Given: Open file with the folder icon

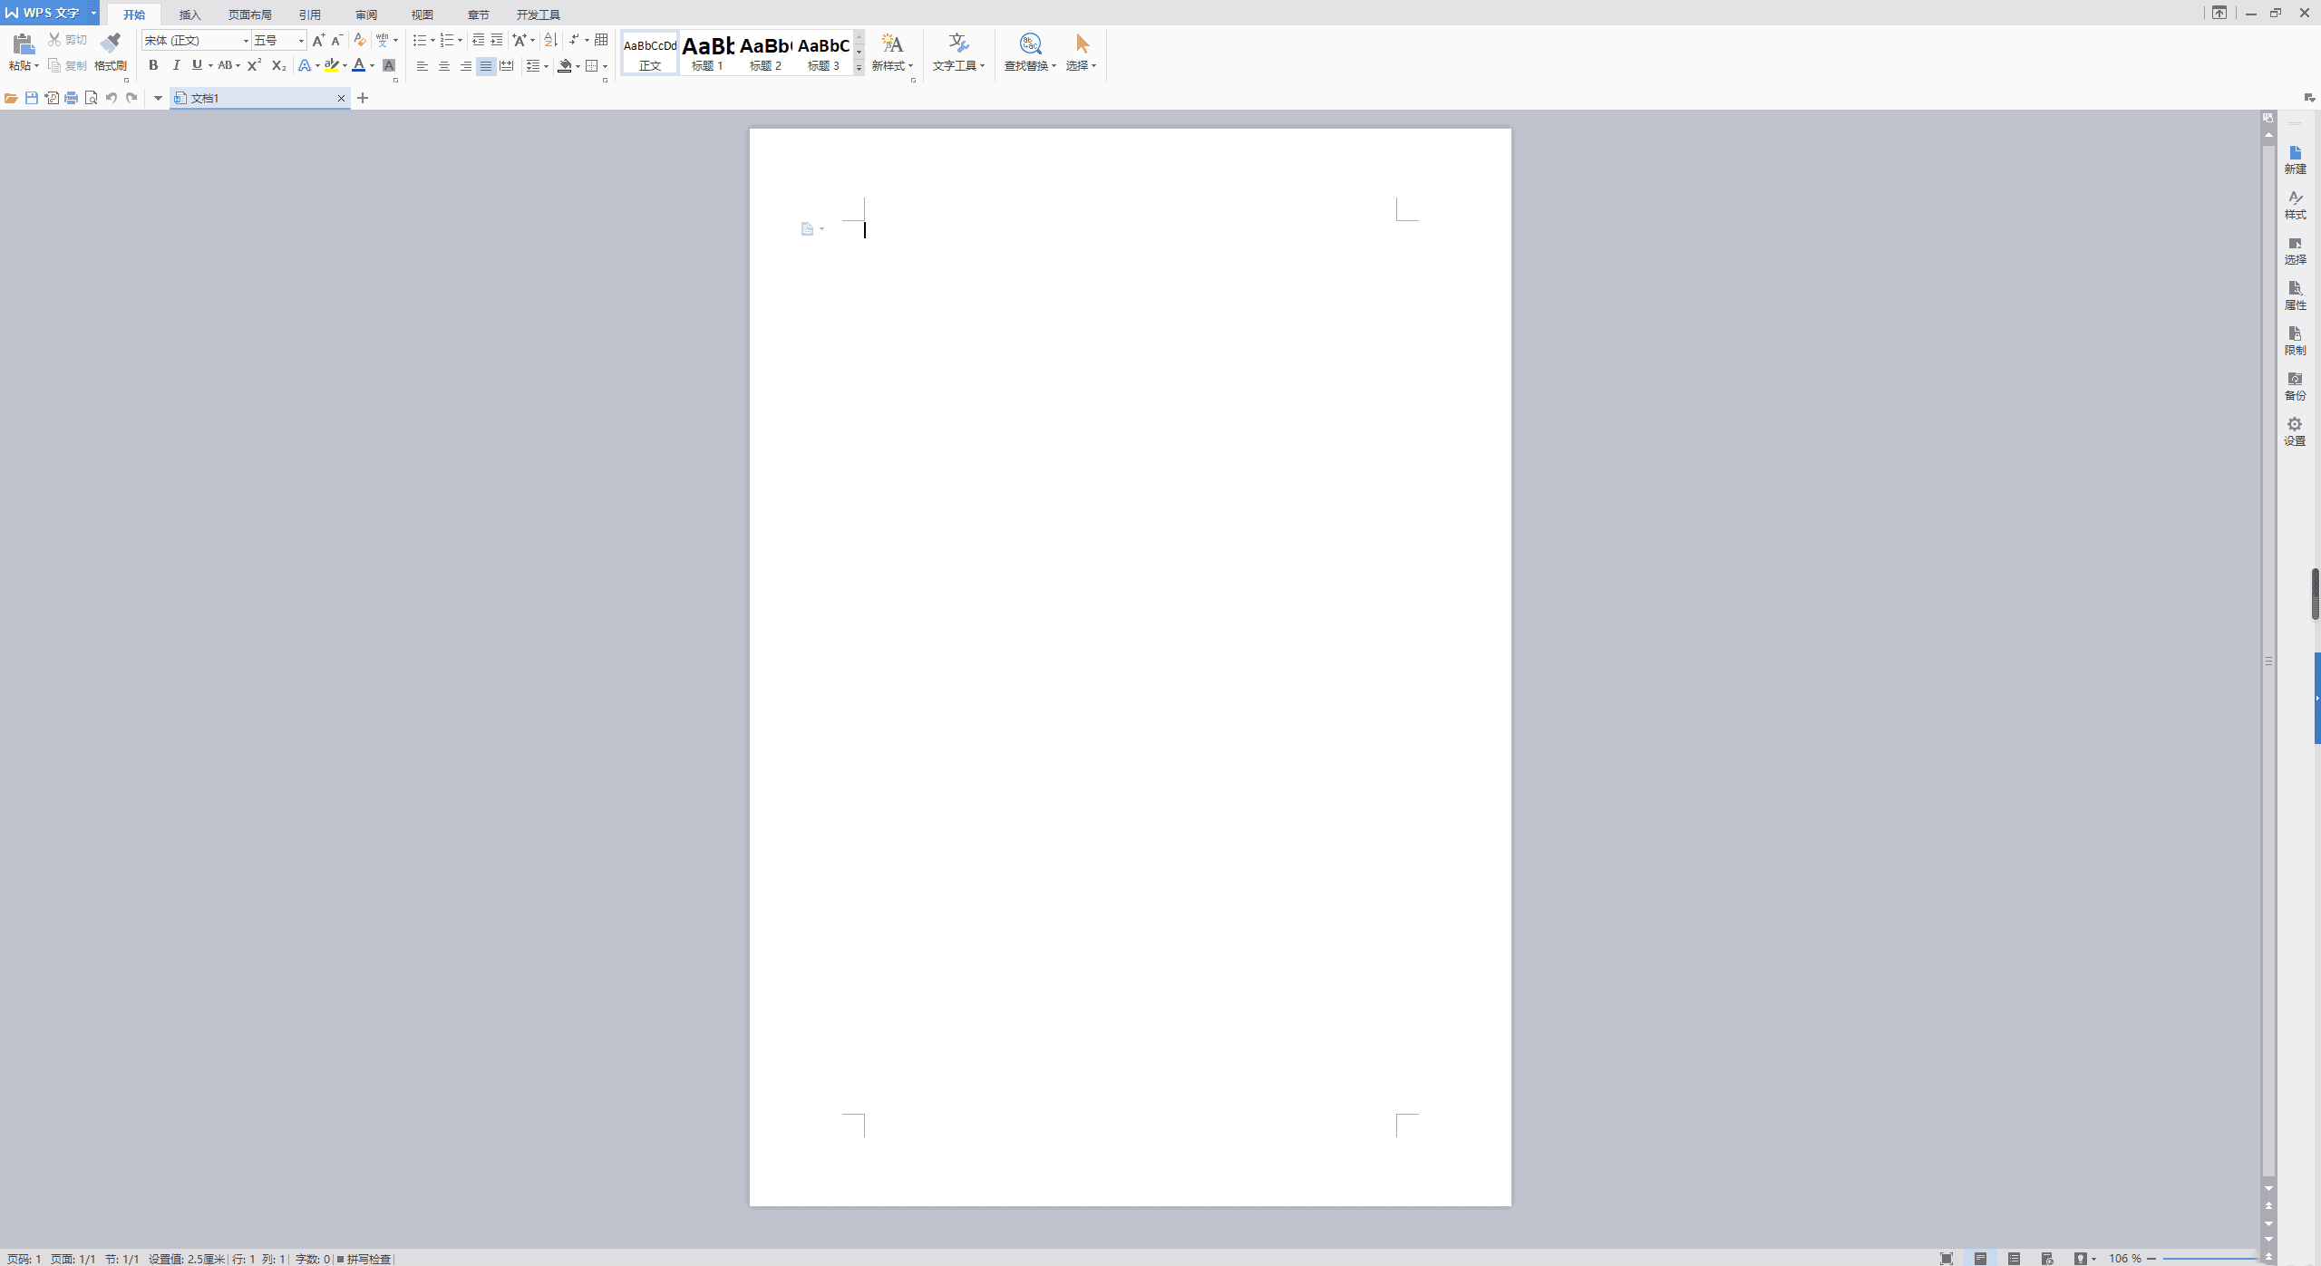Looking at the screenshot, I should click(11, 98).
